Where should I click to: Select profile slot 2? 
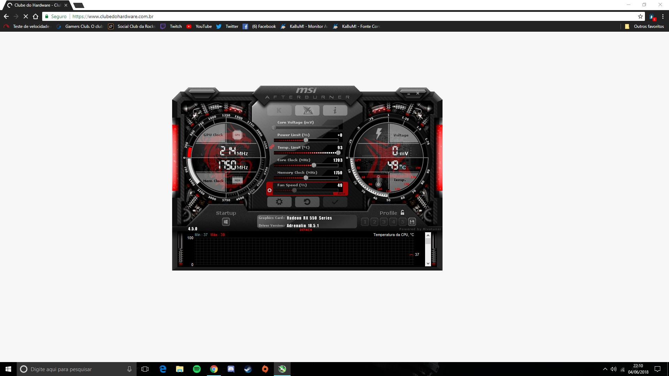coord(374,222)
